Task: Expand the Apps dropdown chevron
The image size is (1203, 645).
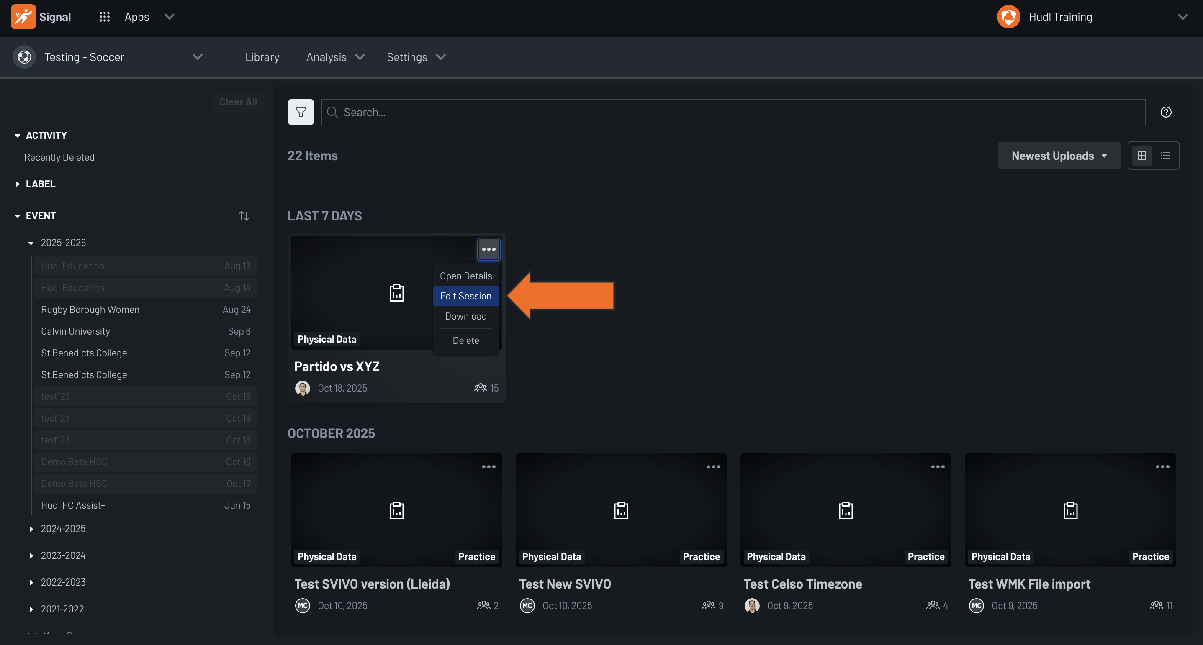Action: click(170, 17)
